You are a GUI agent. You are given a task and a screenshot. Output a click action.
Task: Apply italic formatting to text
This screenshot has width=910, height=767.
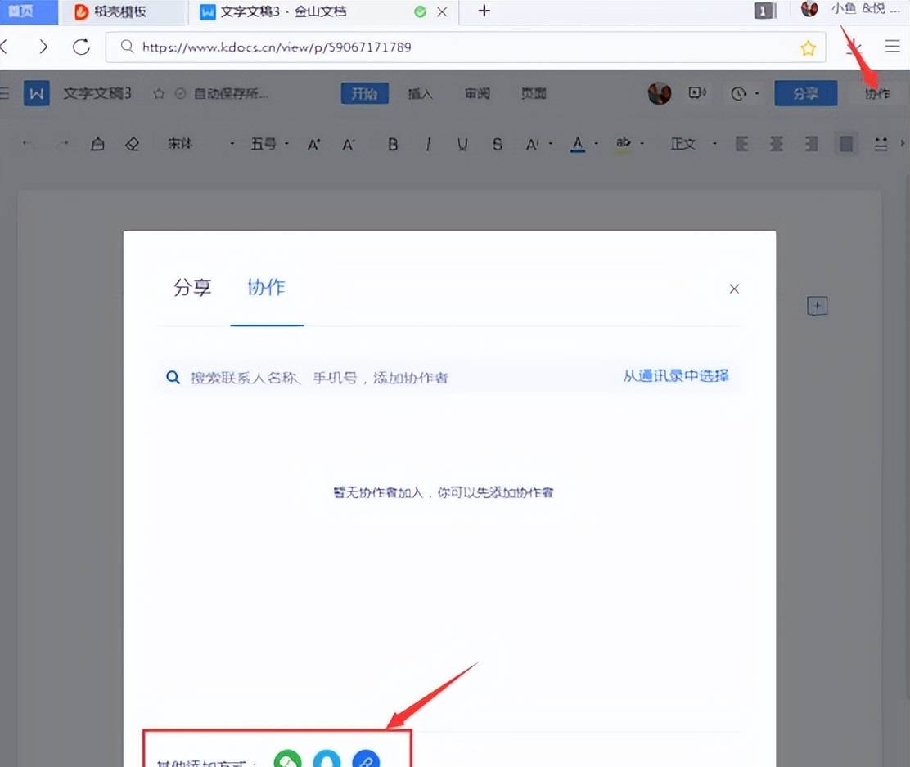(427, 143)
